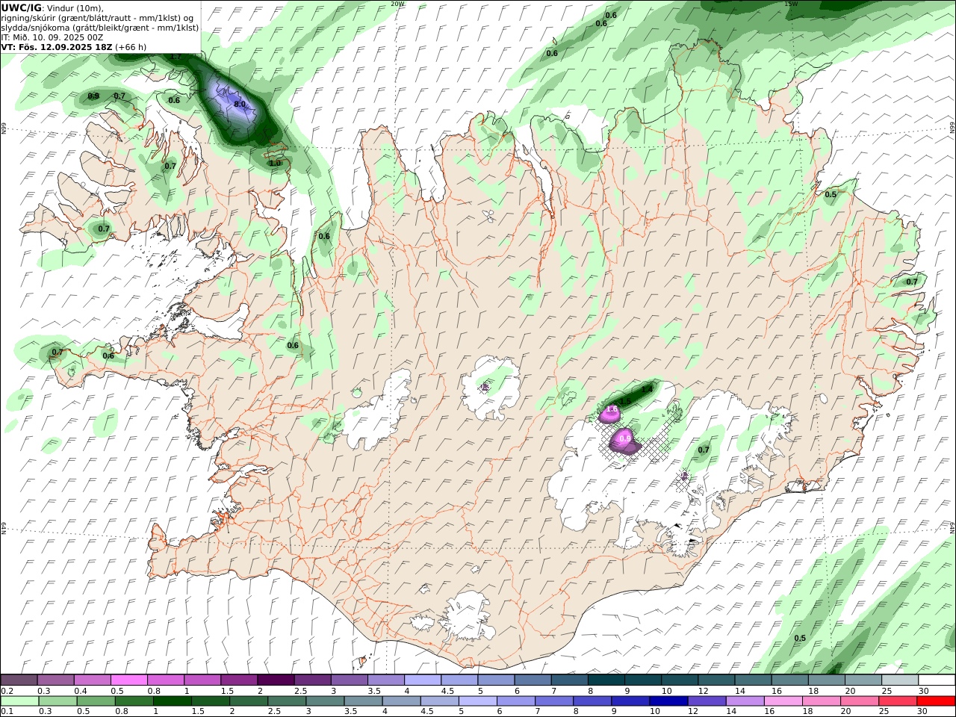956x717 pixels.
Task: Click the 'rigning/skúrir (grænt/blátt/rautt' description line
Action: (x=96, y=18)
